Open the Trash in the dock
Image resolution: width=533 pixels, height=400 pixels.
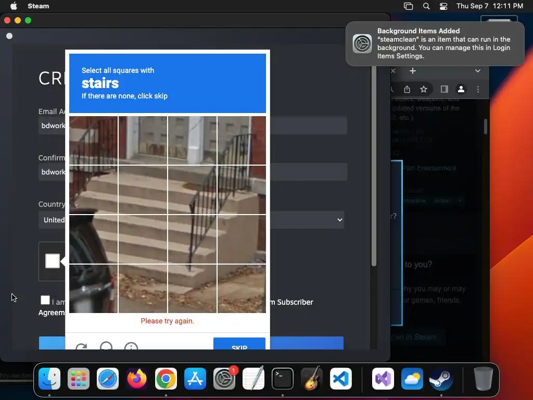[484, 379]
